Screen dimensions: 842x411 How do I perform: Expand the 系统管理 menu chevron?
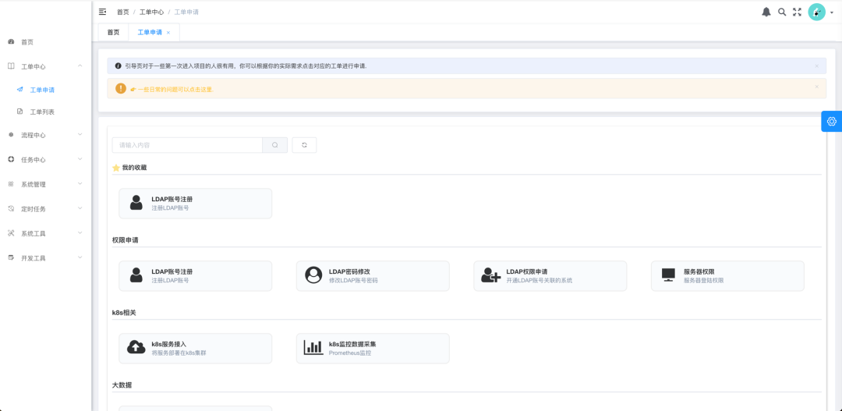[x=80, y=184]
